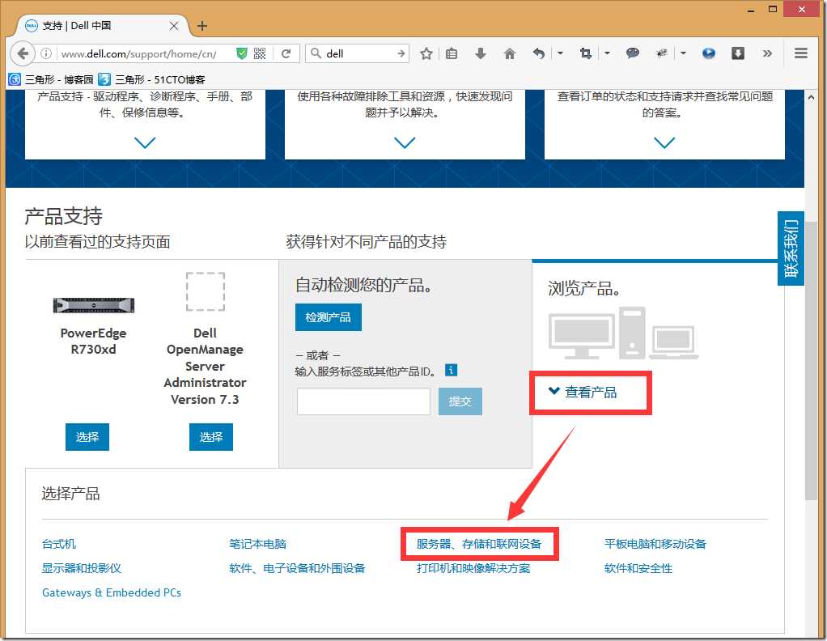Click the crop screenshot tool icon

(585, 53)
